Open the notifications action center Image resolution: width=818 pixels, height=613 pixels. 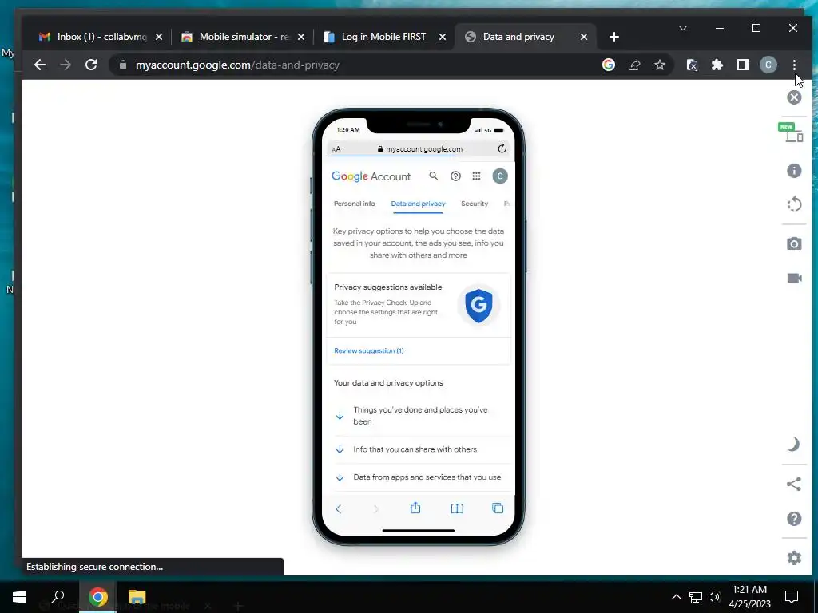tap(792, 597)
